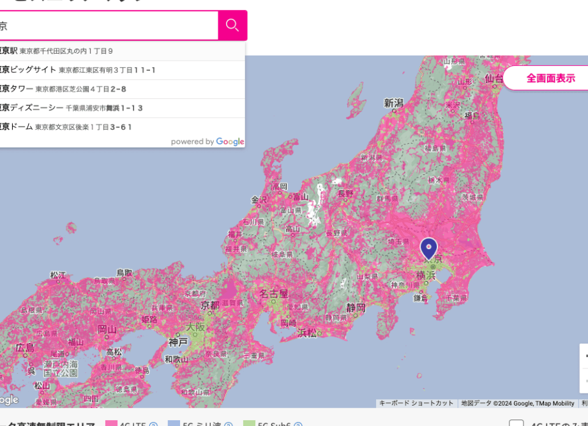The width and height of the screenshot is (588, 426).
Task: Open the info icon beside 5G Sub6
Action: click(x=298, y=424)
